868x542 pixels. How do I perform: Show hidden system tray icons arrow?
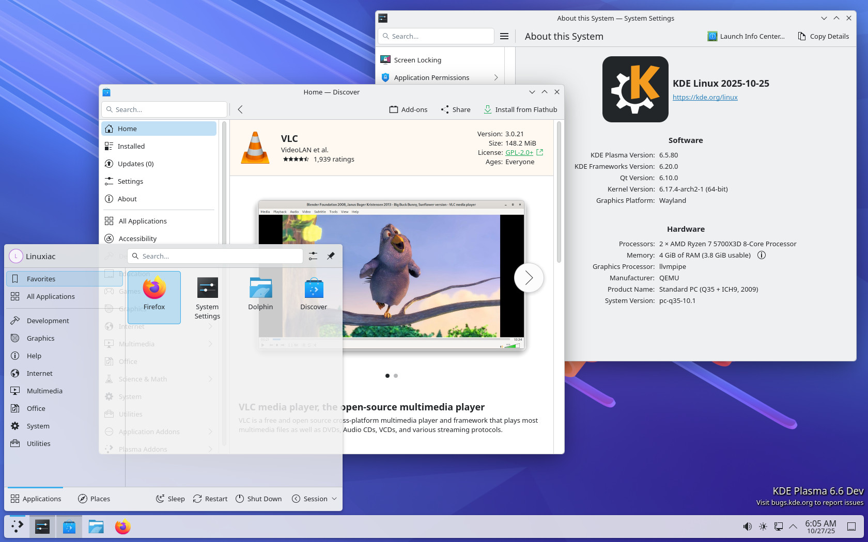tap(793, 527)
